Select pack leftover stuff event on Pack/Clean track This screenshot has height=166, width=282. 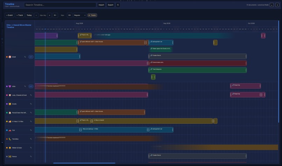pos(112,112)
